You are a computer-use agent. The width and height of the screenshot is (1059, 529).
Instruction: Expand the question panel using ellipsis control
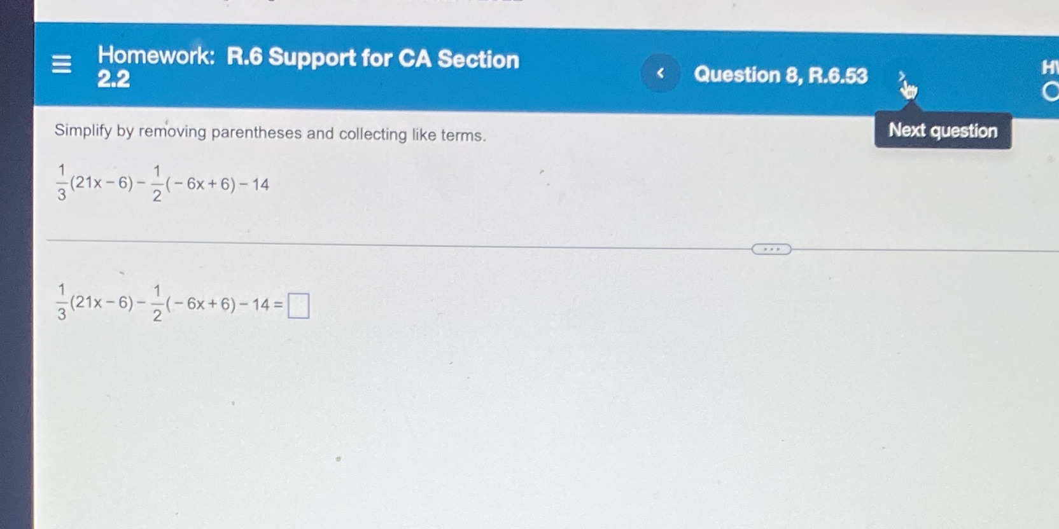(771, 249)
